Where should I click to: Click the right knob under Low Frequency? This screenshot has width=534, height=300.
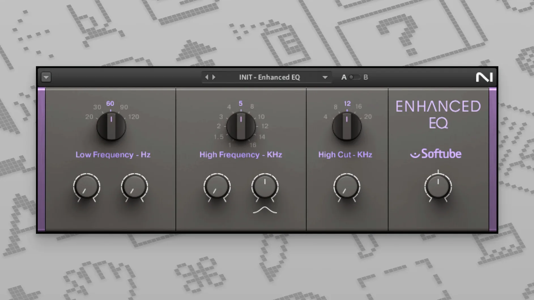[x=134, y=187]
